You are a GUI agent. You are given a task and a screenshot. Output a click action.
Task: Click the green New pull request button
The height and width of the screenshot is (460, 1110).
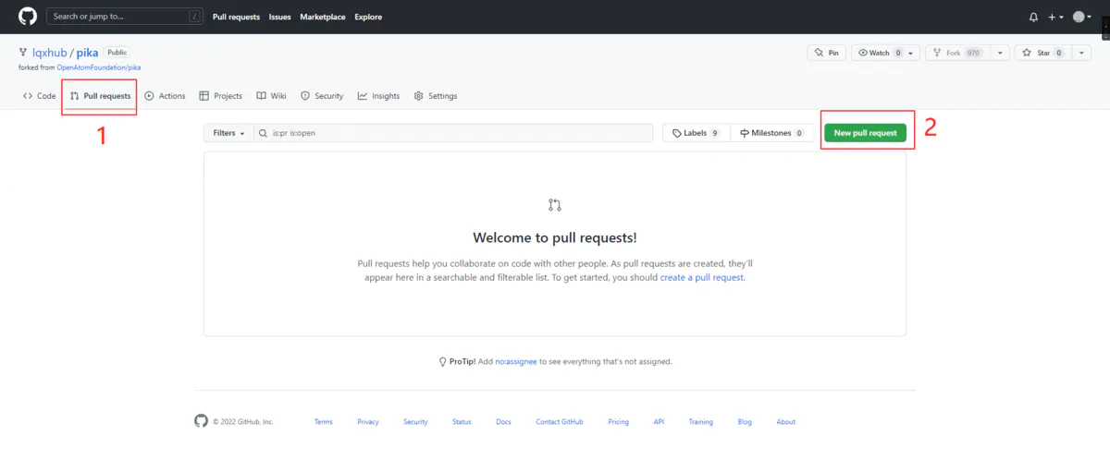[866, 133]
